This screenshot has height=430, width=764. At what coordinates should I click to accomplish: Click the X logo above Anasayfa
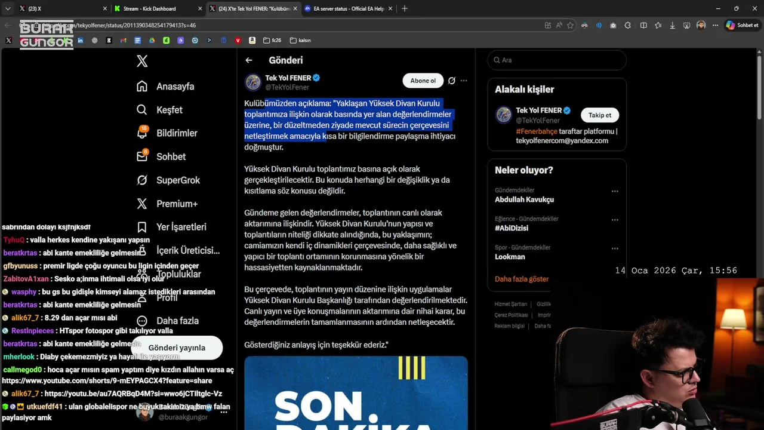click(142, 60)
